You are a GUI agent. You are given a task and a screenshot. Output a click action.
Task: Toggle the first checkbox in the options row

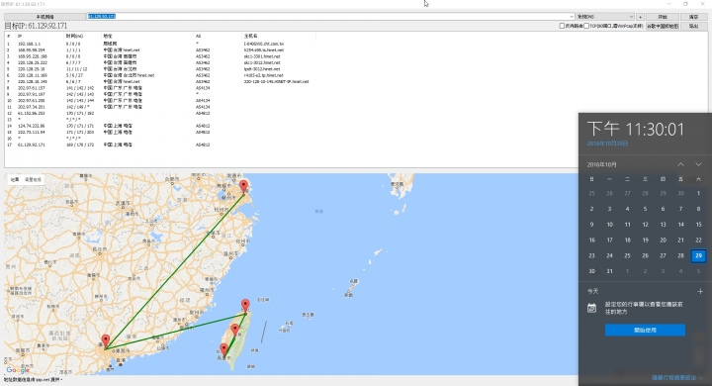pos(562,26)
